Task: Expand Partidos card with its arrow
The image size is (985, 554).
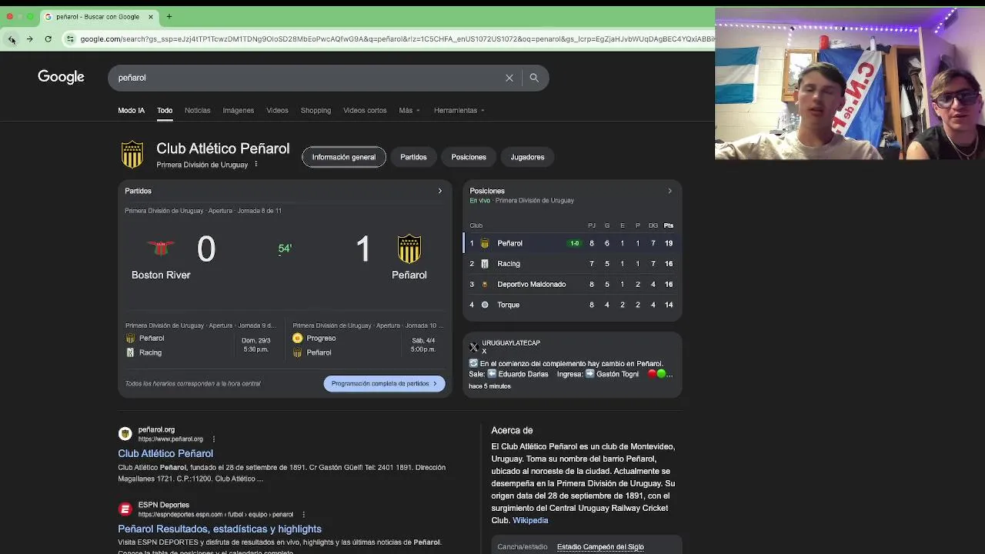Action: tap(440, 191)
